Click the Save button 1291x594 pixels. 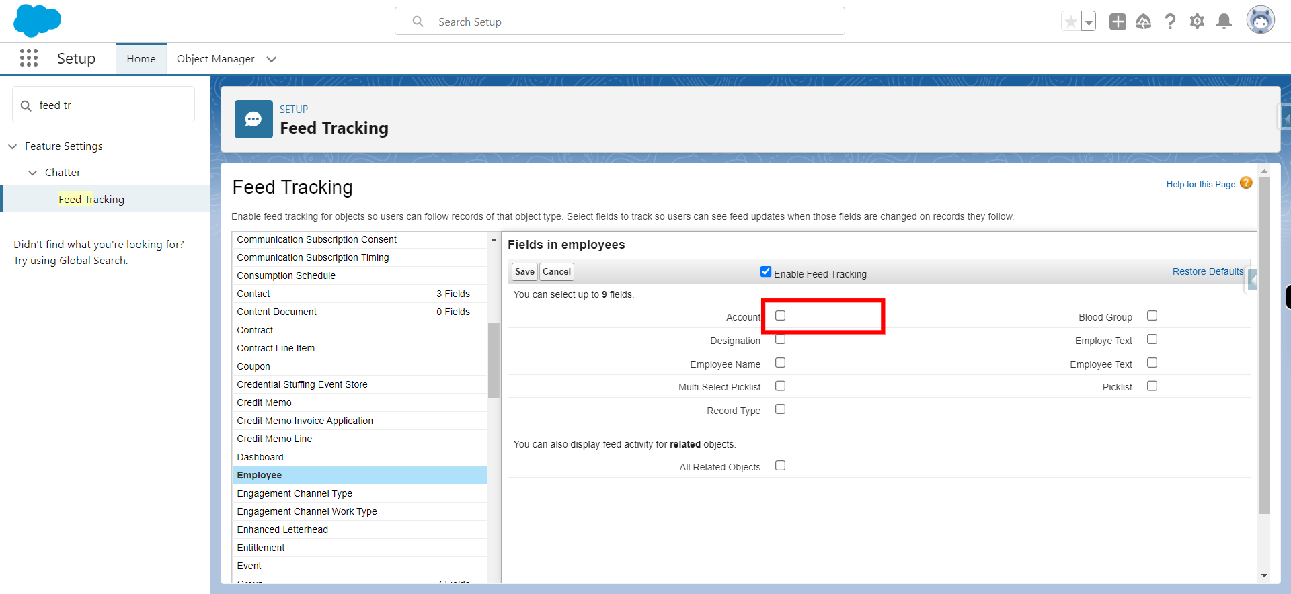[524, 271]
